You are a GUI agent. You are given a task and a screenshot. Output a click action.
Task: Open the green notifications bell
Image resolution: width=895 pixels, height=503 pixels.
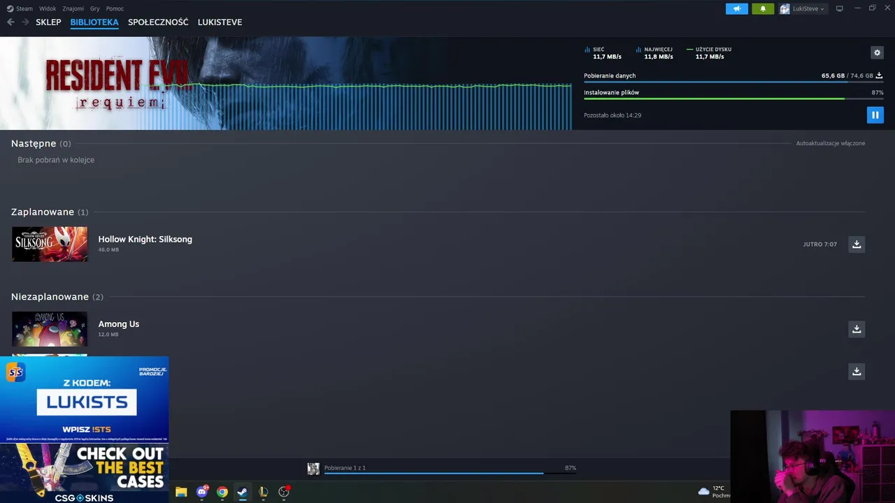[x=763, y=8]
